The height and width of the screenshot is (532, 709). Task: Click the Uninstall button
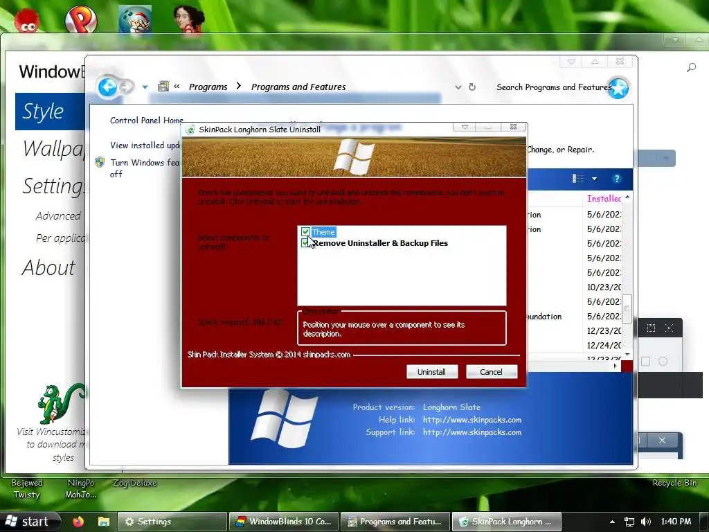[x=432, y=372]
